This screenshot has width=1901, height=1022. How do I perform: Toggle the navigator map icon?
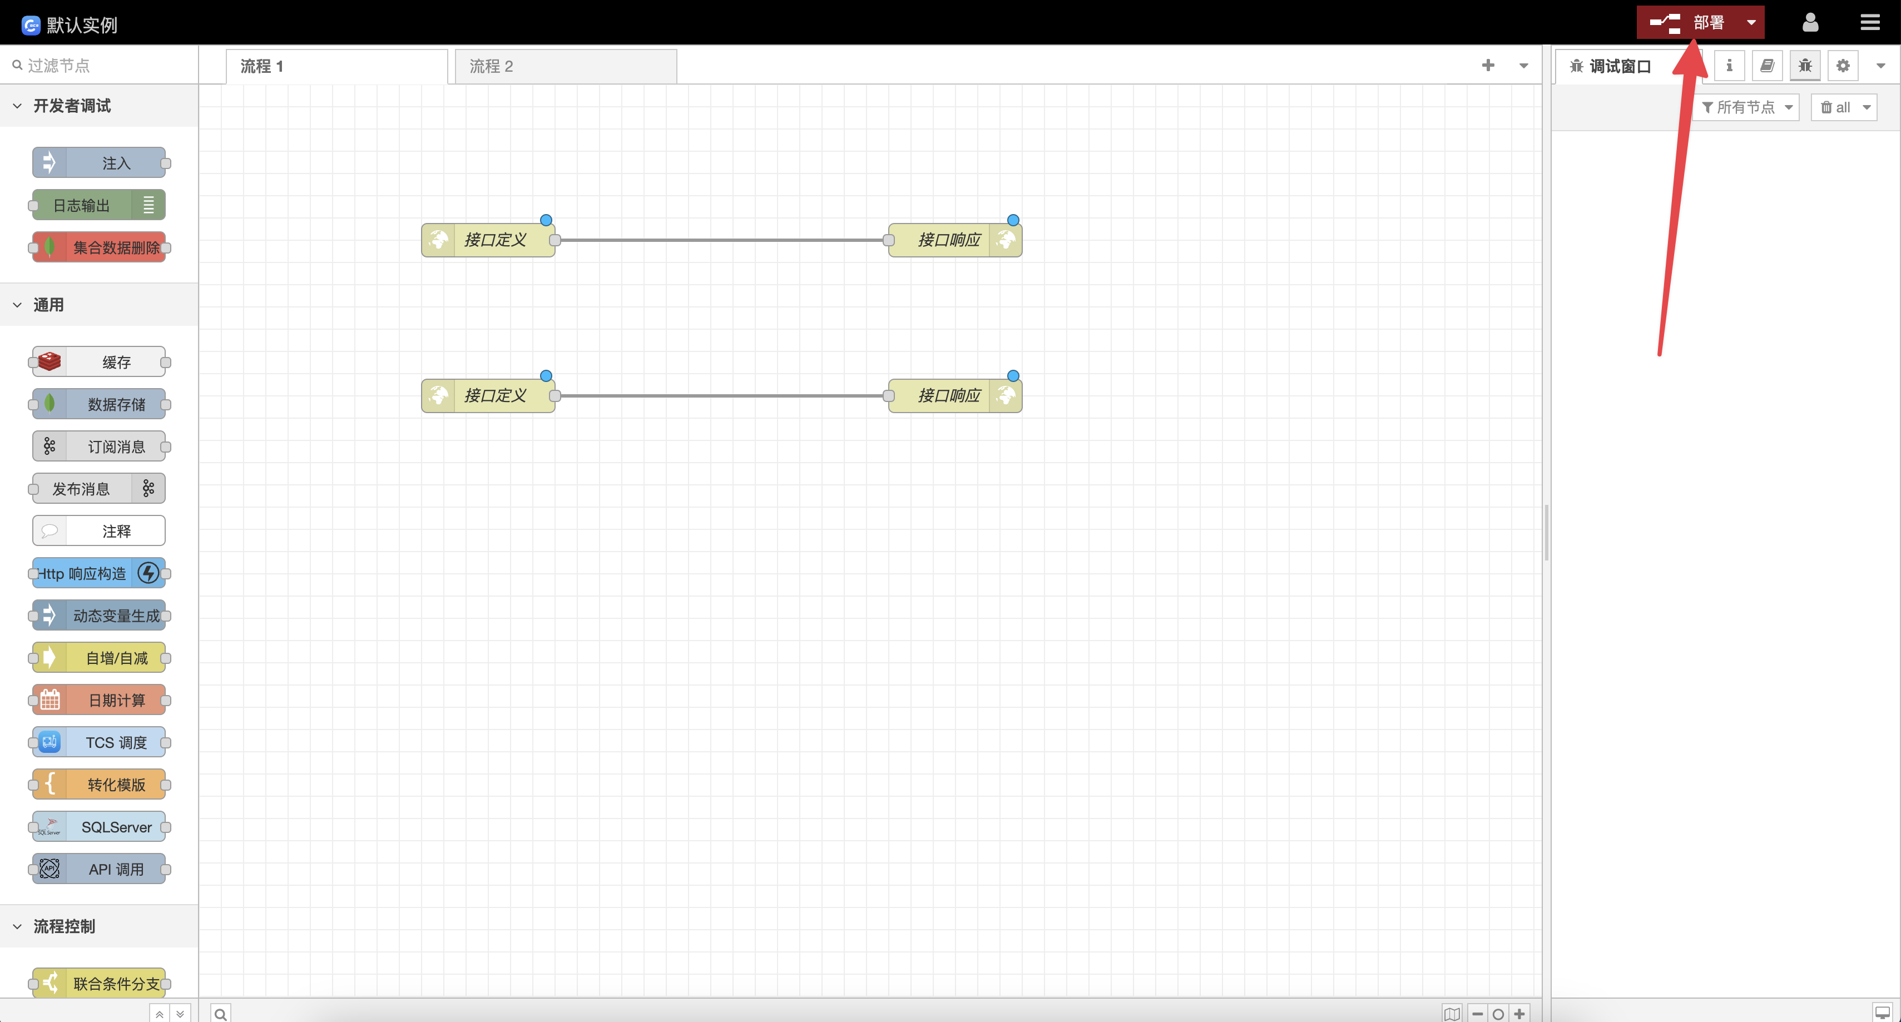click(1452, 1013)
